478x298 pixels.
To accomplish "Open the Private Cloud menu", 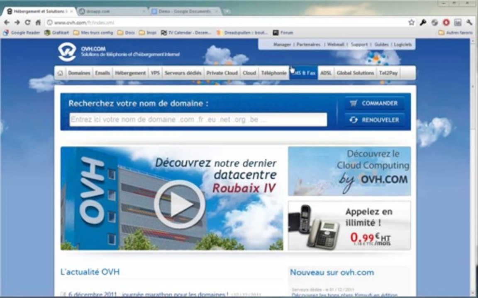I will pos(222,73).
